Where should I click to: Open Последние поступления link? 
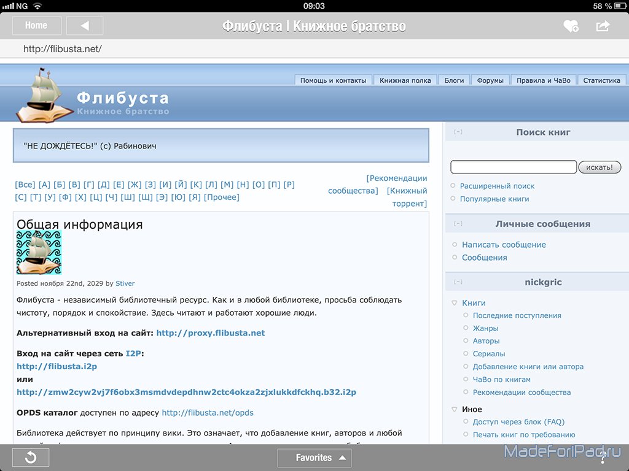517,316
